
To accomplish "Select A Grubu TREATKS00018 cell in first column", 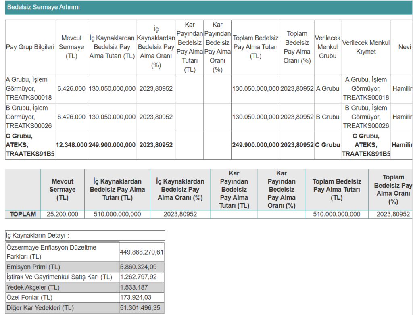I will tap(29, 89).
